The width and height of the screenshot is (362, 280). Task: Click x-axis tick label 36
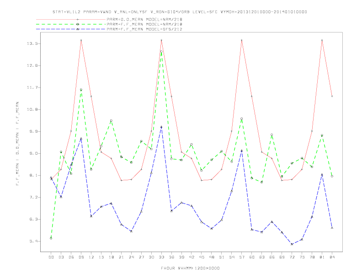coord(171,257)
